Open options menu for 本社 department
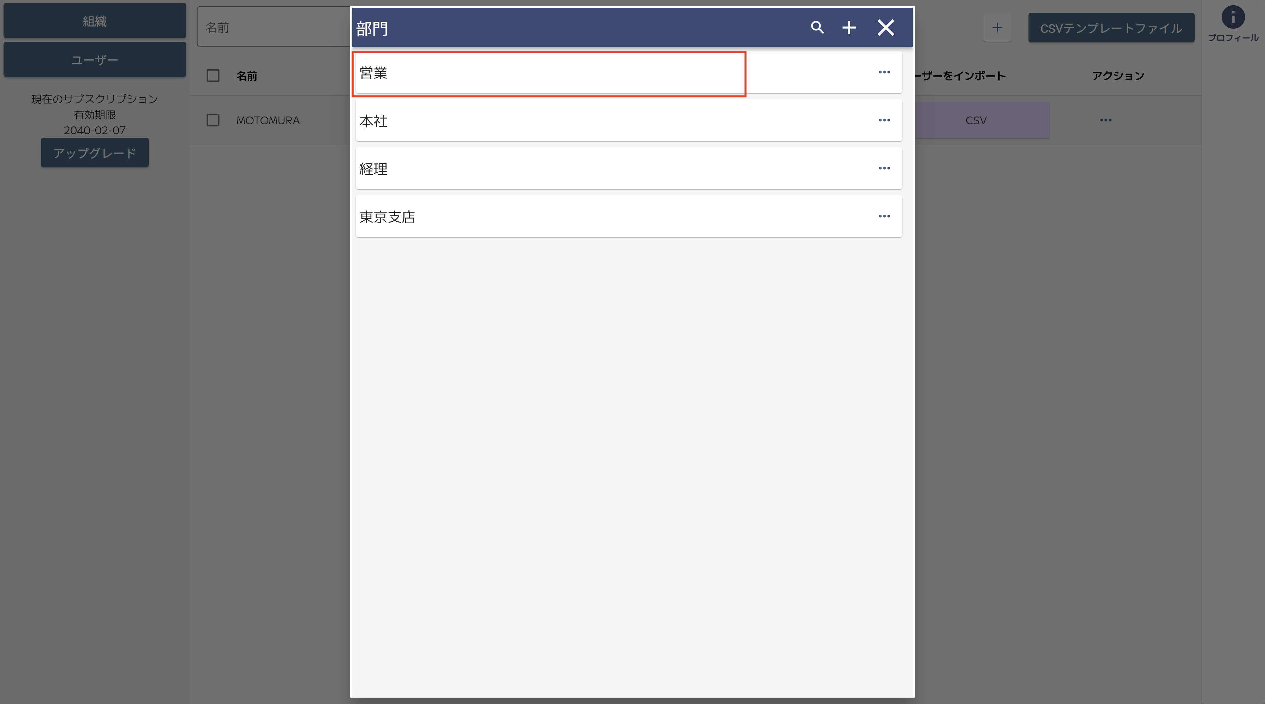This screenshot has width=1265, height=704. click(884, 120)
